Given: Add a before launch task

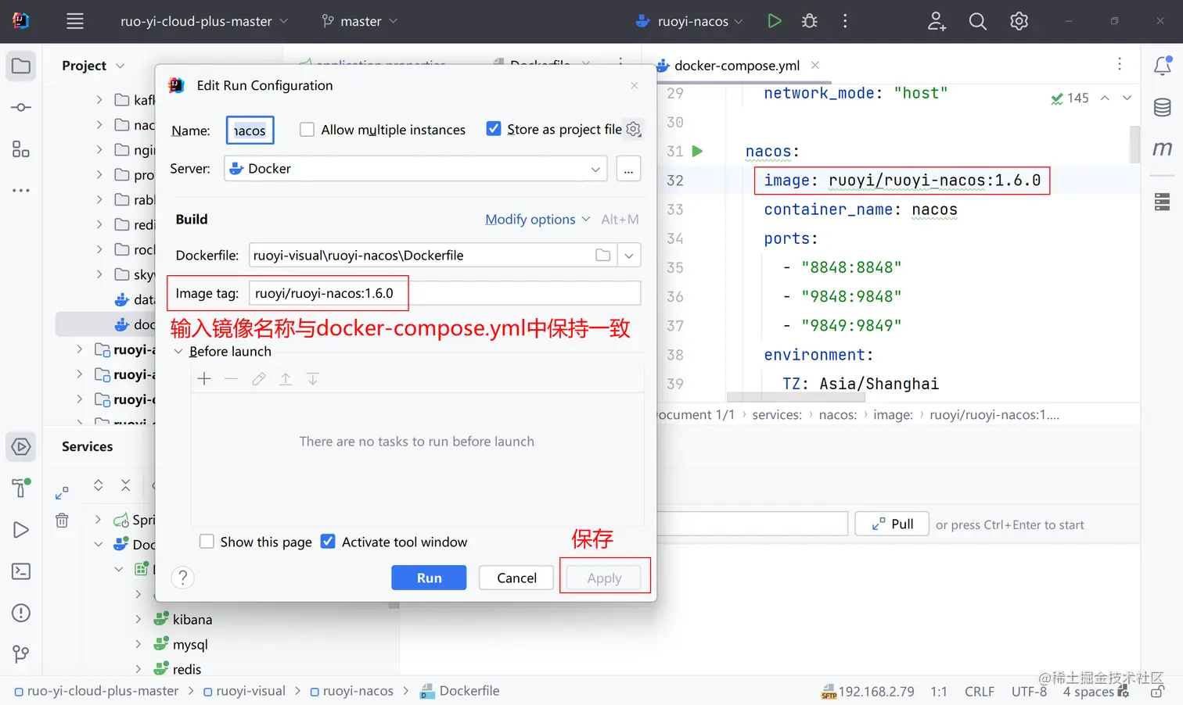Looking at the screenshot, I should pos(204,379).
